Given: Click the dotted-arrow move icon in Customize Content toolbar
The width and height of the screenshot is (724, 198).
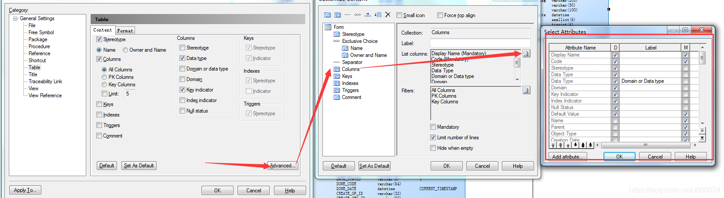Looking at the screenshot, I should point(368,15).
